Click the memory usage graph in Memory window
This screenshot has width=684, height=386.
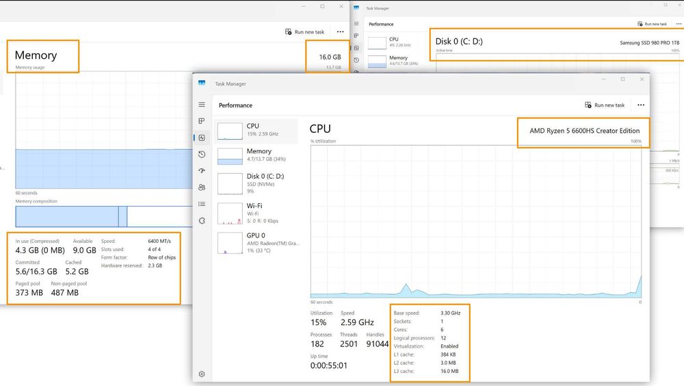104,131
